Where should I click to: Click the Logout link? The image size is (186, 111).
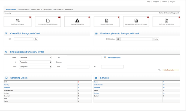coord(173,1)
